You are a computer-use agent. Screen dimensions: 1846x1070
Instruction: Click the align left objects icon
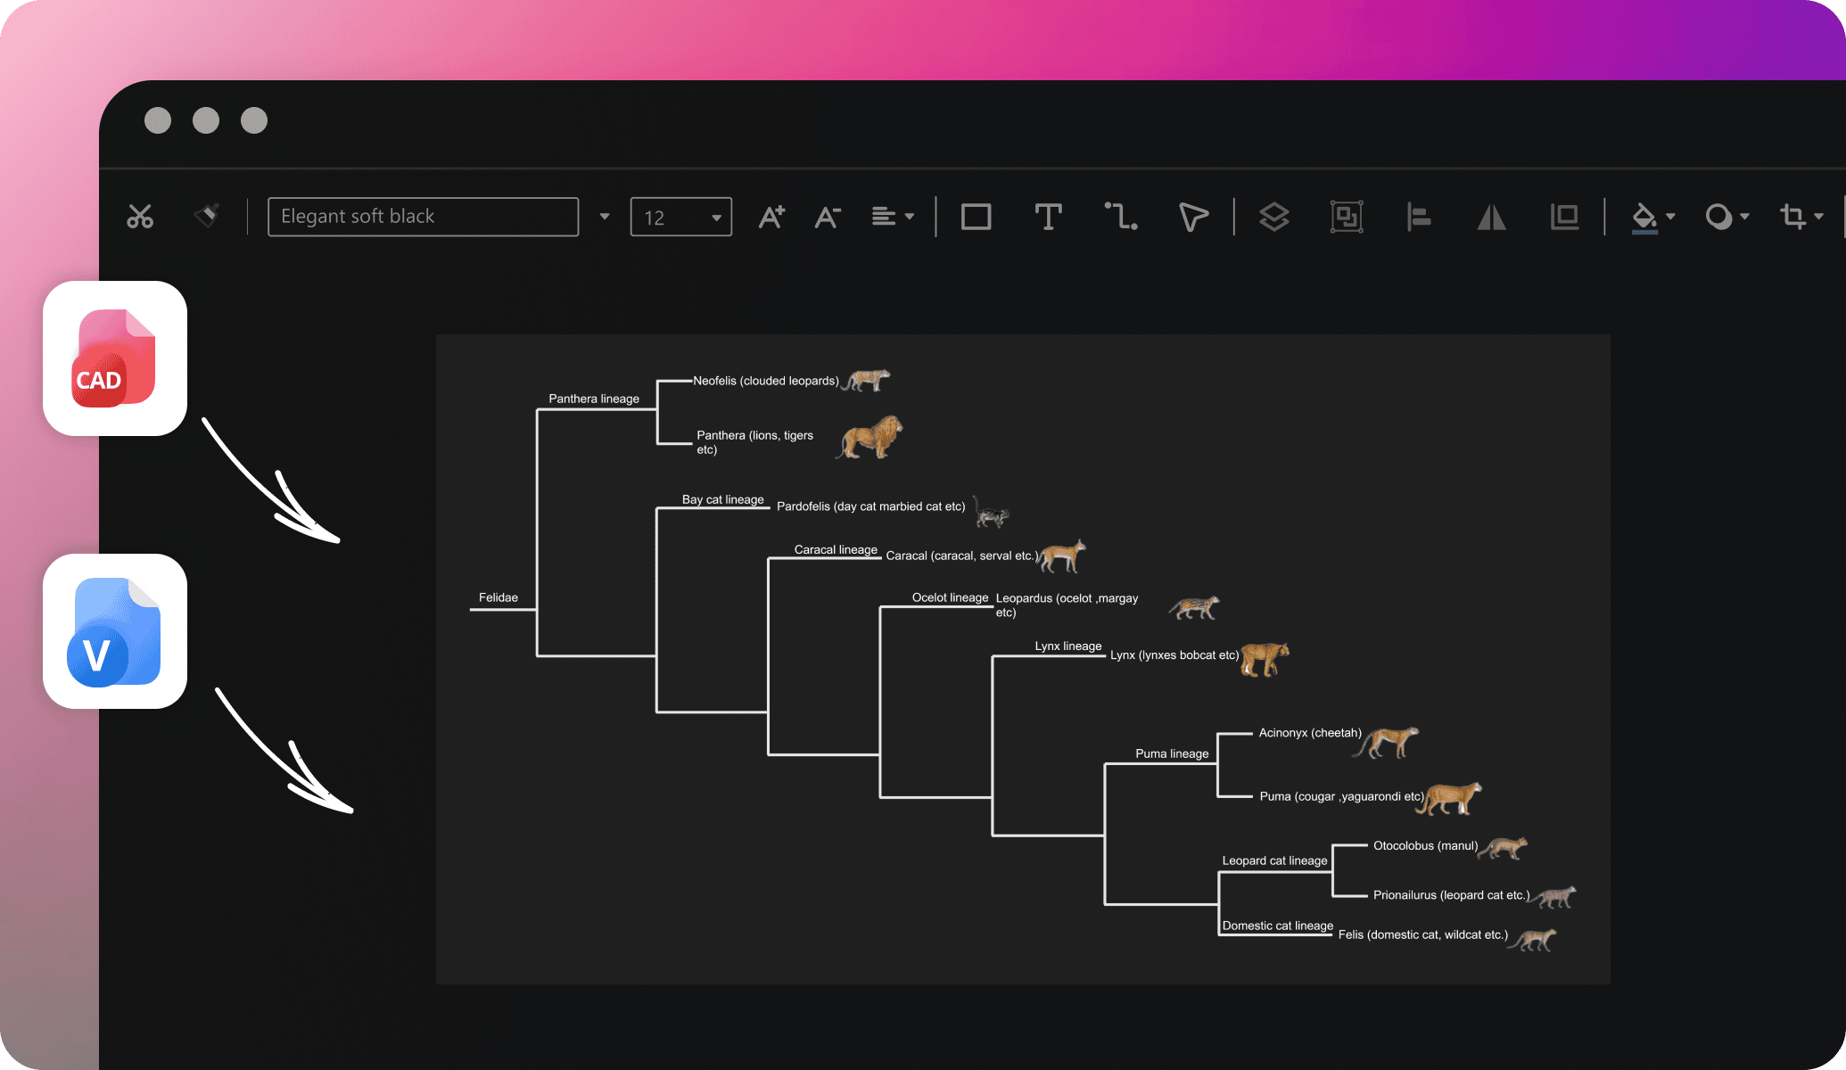tap(1419, 217)
